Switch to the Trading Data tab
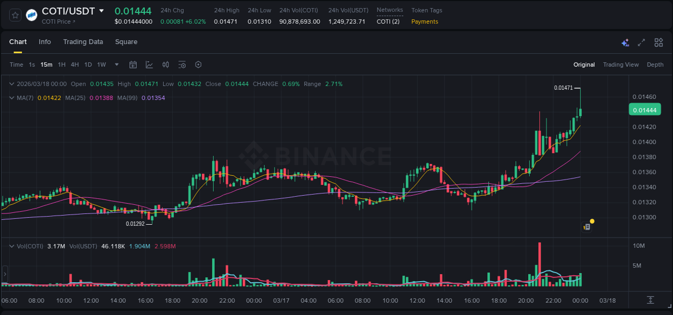This screenshot has width=673, height=315. pyautogui.click(x=83, y=42)
